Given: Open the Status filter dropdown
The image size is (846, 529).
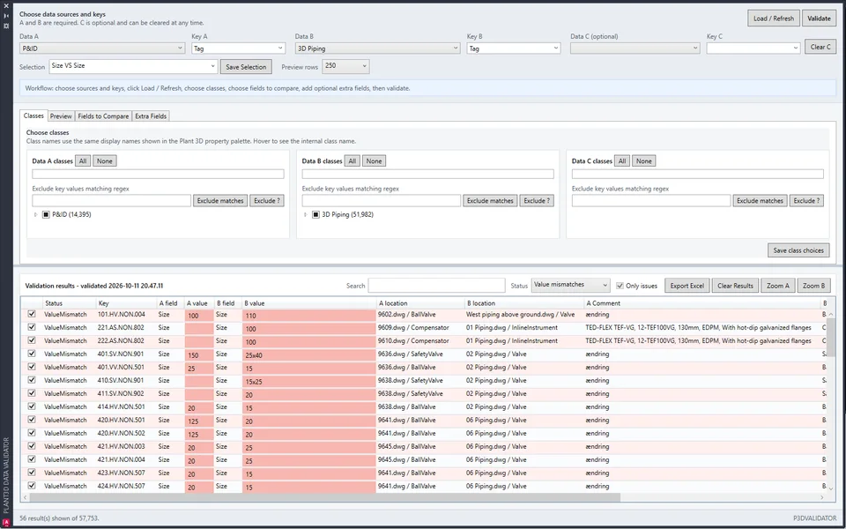Looking at the screenshot, I should (x=571, y=285).
